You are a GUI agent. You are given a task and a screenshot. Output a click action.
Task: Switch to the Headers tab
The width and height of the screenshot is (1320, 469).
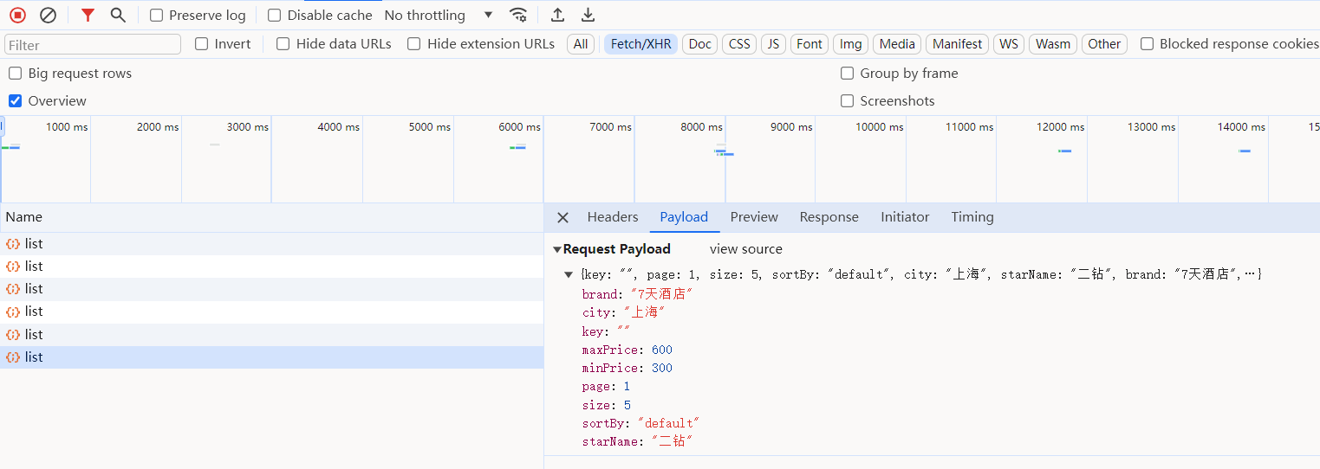613,217
